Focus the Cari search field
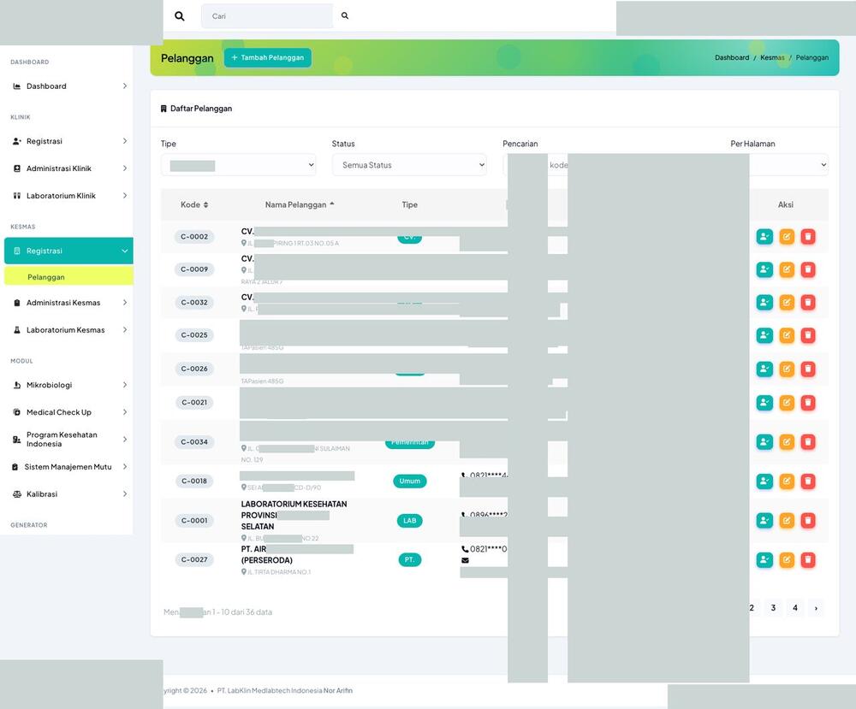Screen dimensions: 856x709 point(267,15)
